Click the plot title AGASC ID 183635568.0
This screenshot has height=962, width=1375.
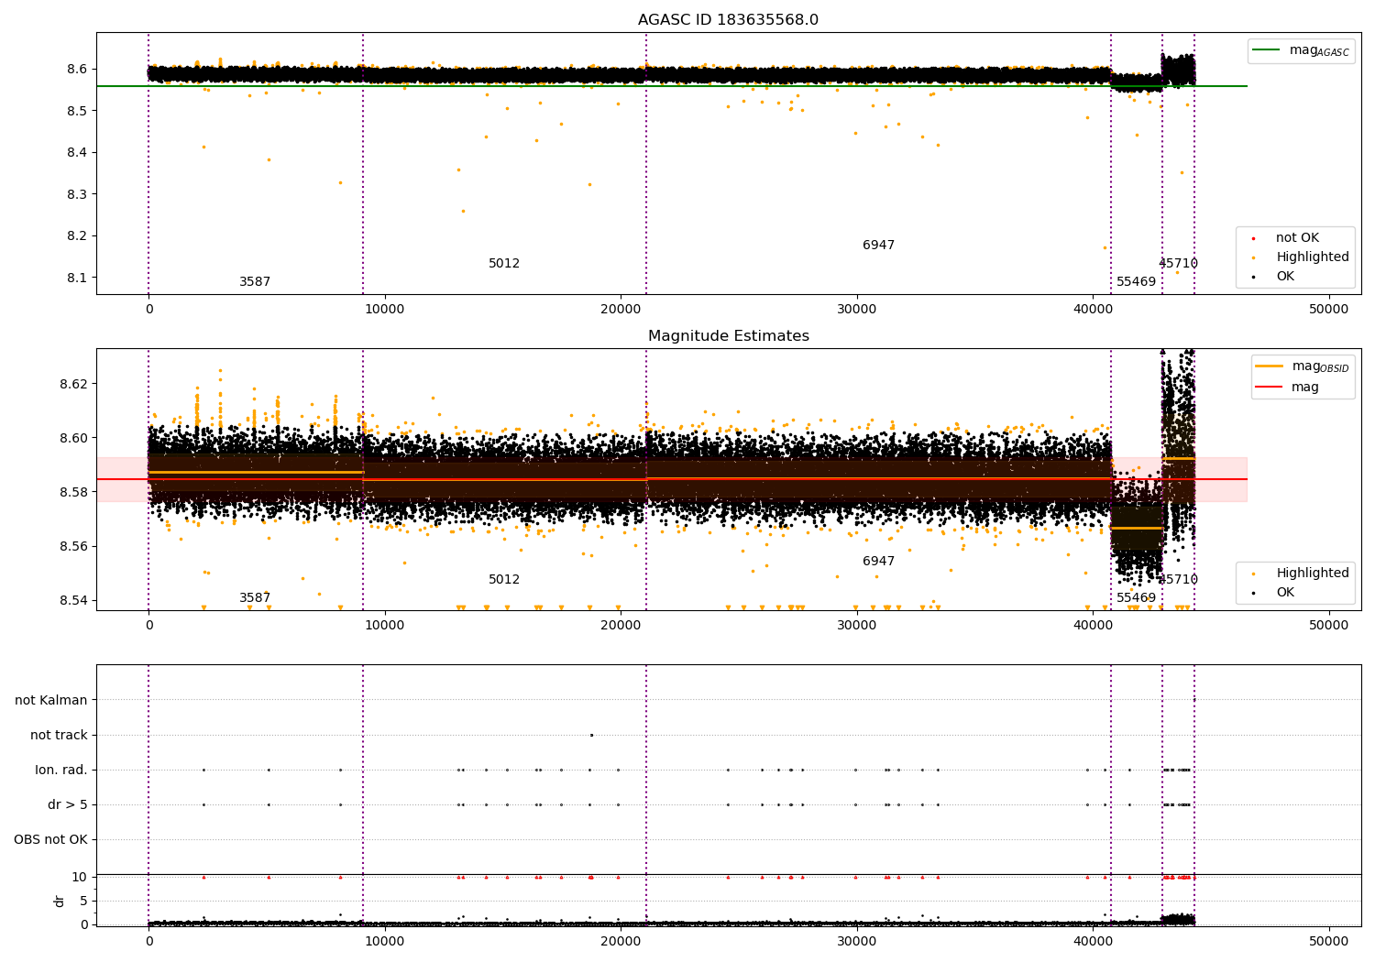point(728,20)
